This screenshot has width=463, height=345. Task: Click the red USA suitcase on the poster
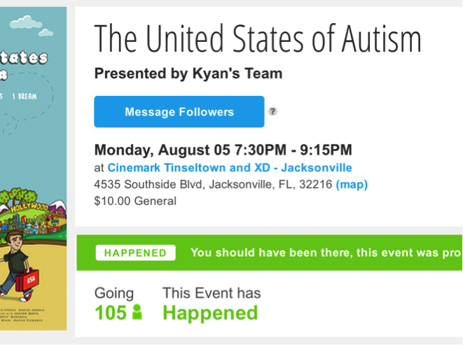pos(27,280)
